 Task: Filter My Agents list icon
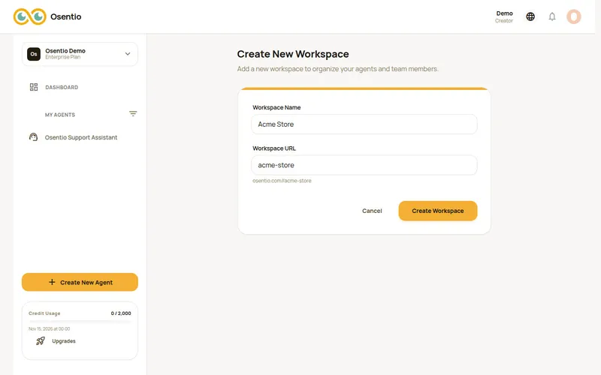[133, 114]
